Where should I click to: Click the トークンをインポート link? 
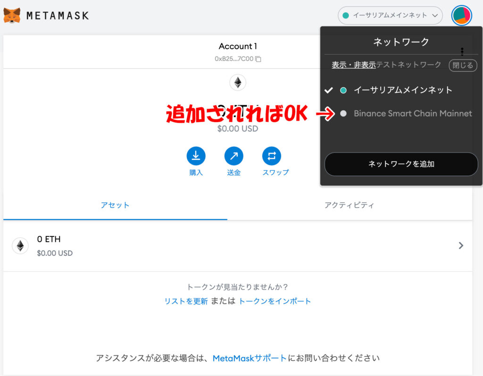coord(275,301)
